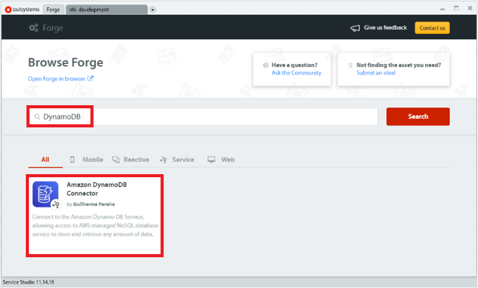The height and width of the screenshot is (288, 478).
Task: Click Service Studio 11.14.16 status text
Action: [28, 282]
